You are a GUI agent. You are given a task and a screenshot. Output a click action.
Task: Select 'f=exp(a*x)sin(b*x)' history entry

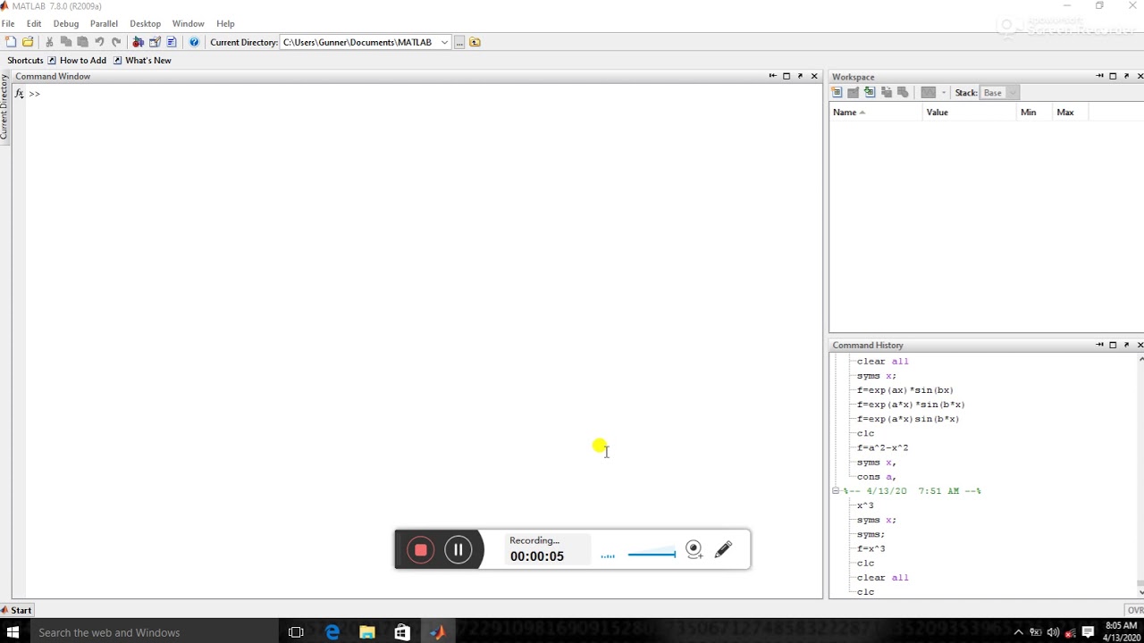click(x=907, y=419)
